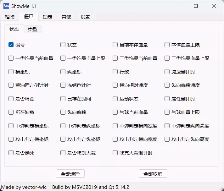Tick 攻击判定纵向高度 checkbox
224x191 pixels.
point(167,139)
